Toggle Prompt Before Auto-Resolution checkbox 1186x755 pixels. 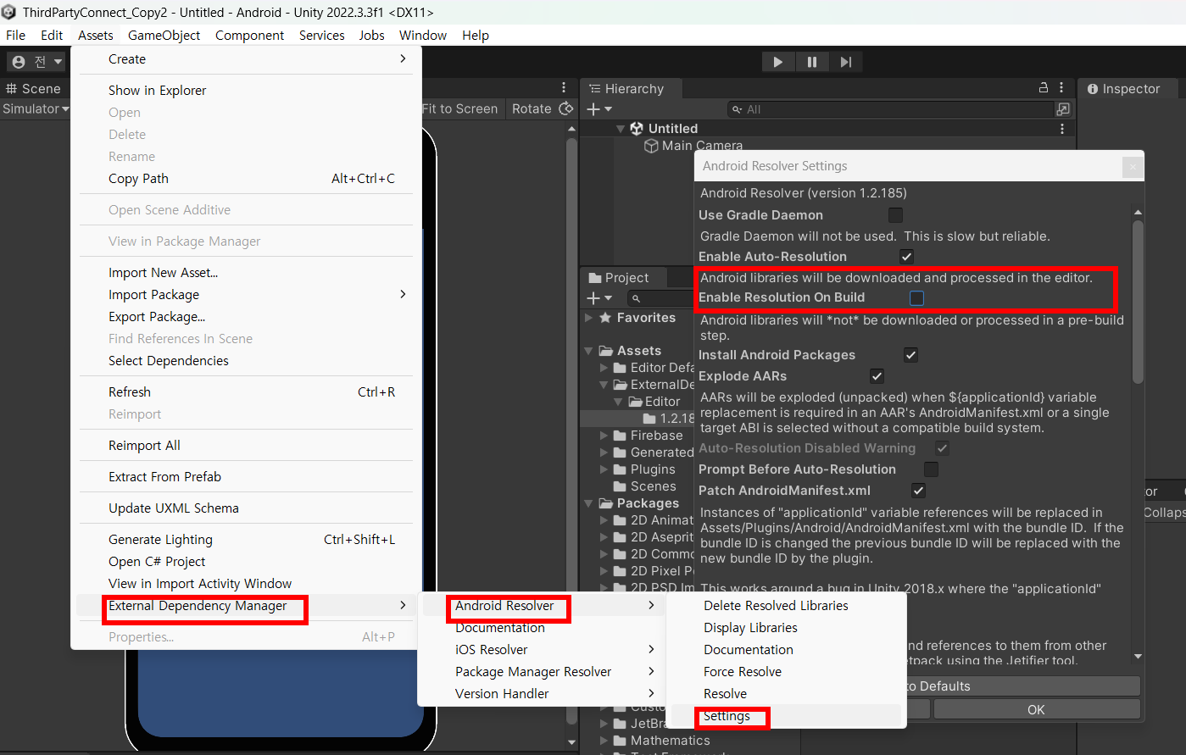click(x=931, y=469)
